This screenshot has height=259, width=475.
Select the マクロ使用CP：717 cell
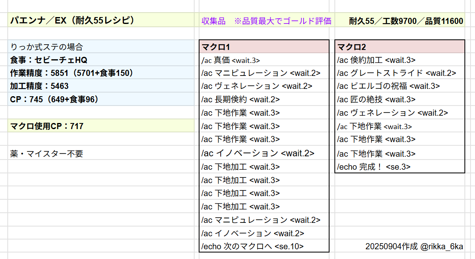pos(47,126)
